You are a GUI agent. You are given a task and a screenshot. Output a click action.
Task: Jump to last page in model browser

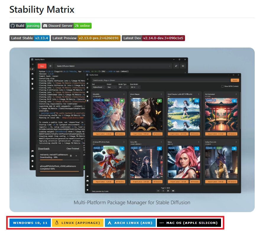[173, 191]
